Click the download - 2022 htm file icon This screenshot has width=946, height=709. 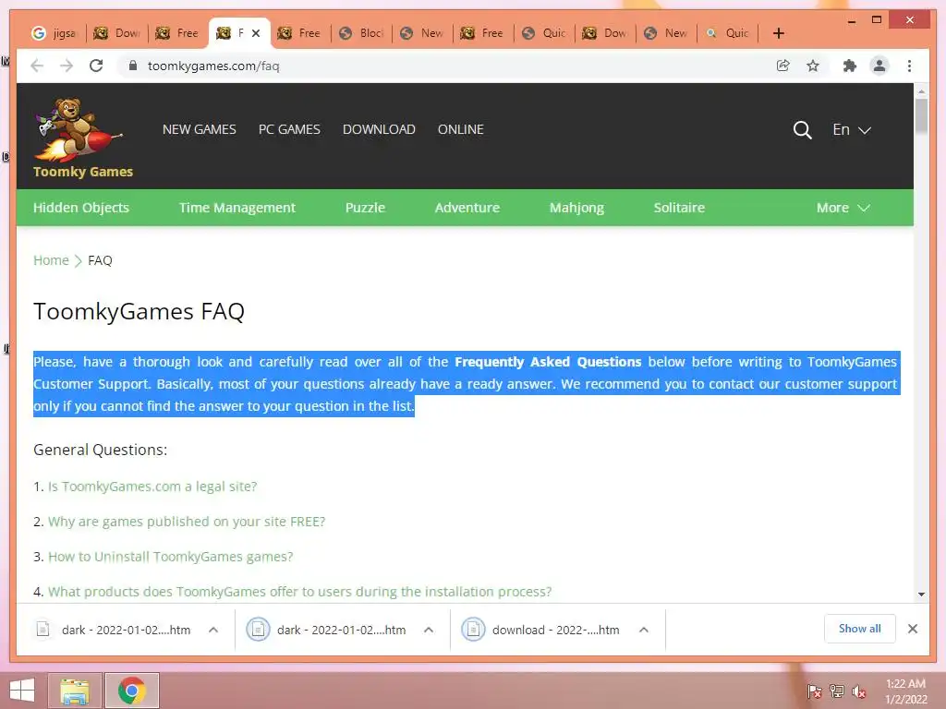click(x=473, y=630)
